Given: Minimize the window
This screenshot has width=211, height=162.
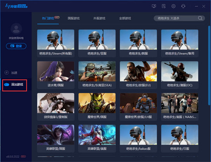Looking at the screenshot, I should coord(197,6).
